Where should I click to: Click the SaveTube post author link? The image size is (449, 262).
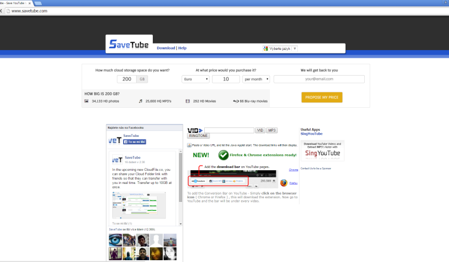pos(133,157)
